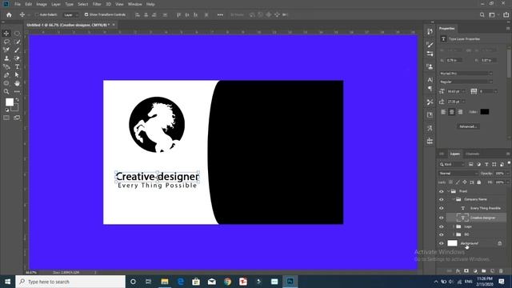Viewport: 512px width, 288px height.
Task: Hide the Company Name group
Action: tap(442, 199)
